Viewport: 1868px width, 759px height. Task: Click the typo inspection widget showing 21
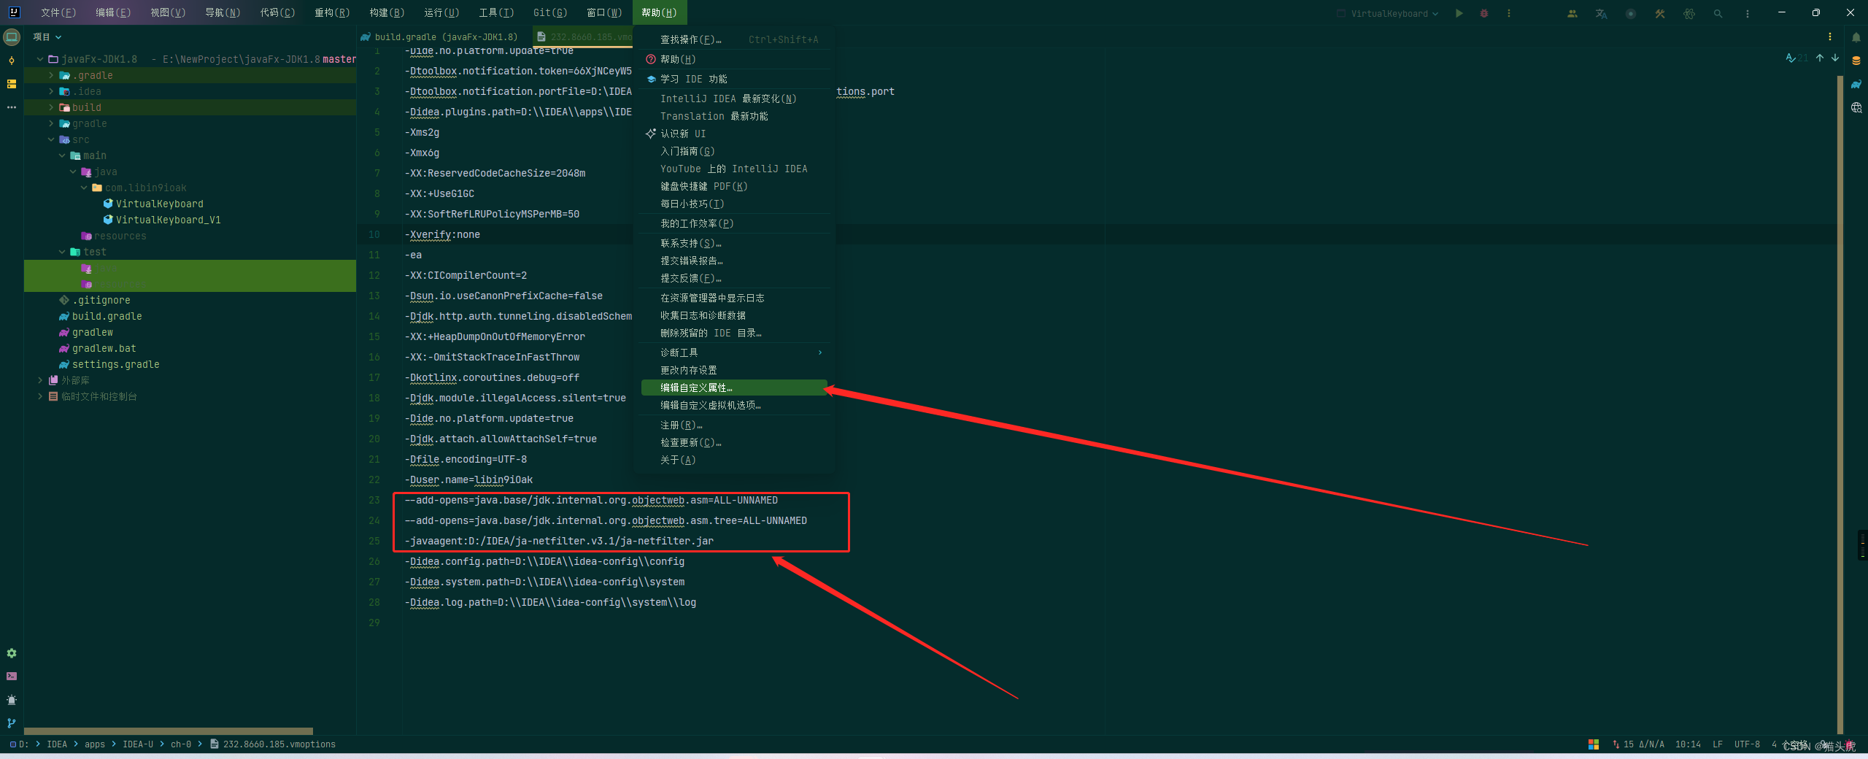[1796, 58]
